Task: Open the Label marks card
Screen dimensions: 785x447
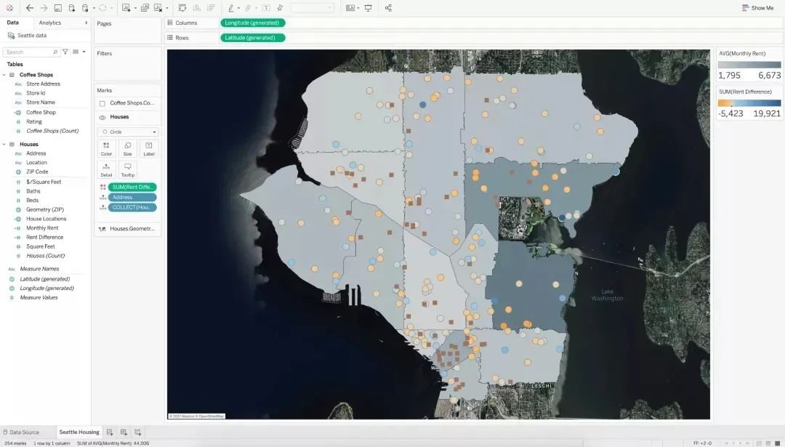Action: pyautogui.click(x=149, y=149)
